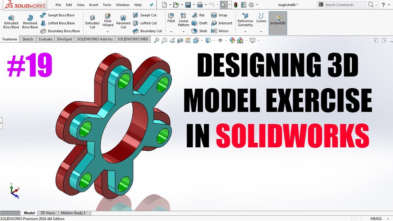This screenshot has width=393, height=221.
Task: Apply the Fillet feature
Action: (171, 18)
